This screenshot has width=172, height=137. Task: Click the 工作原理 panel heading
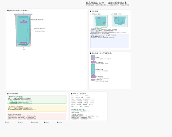(x=95, y=11)
